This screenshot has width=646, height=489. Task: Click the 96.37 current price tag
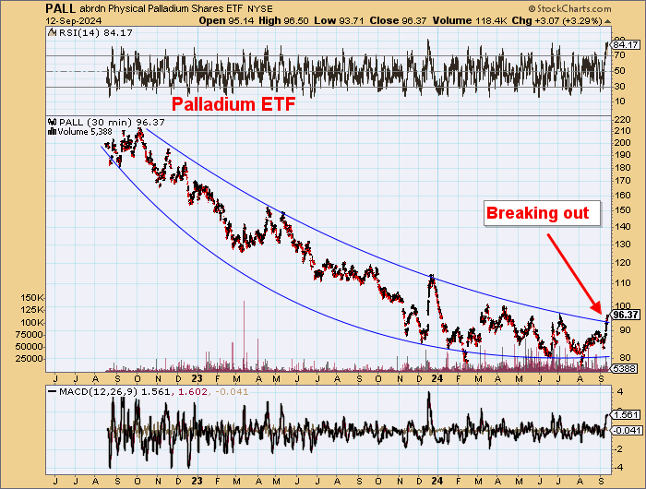[625, 314]
